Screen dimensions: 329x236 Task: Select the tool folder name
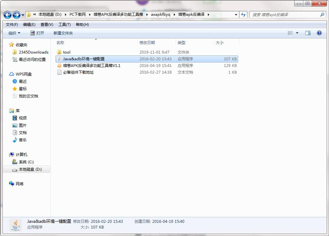tap(67, 52)
